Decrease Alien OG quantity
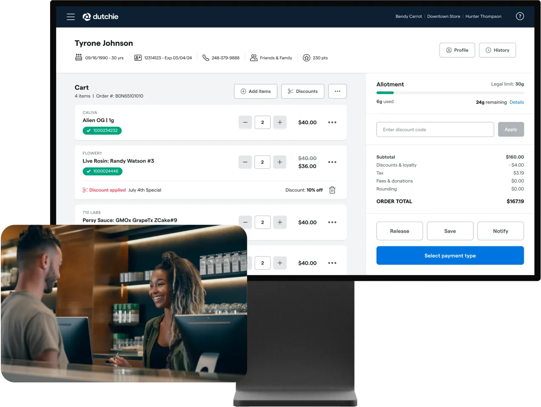This screenshot has height=407, width=541. coord(245,122)
